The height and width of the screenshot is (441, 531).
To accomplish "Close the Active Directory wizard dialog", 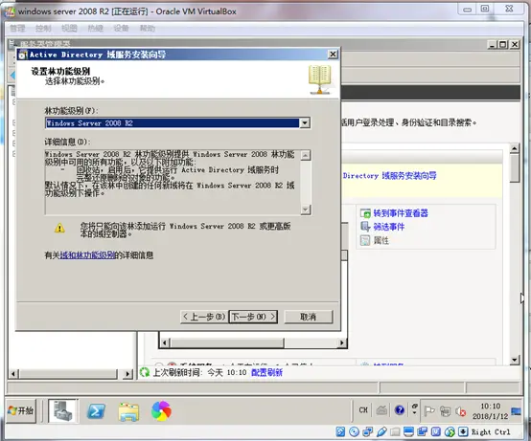I will [333, 55].
